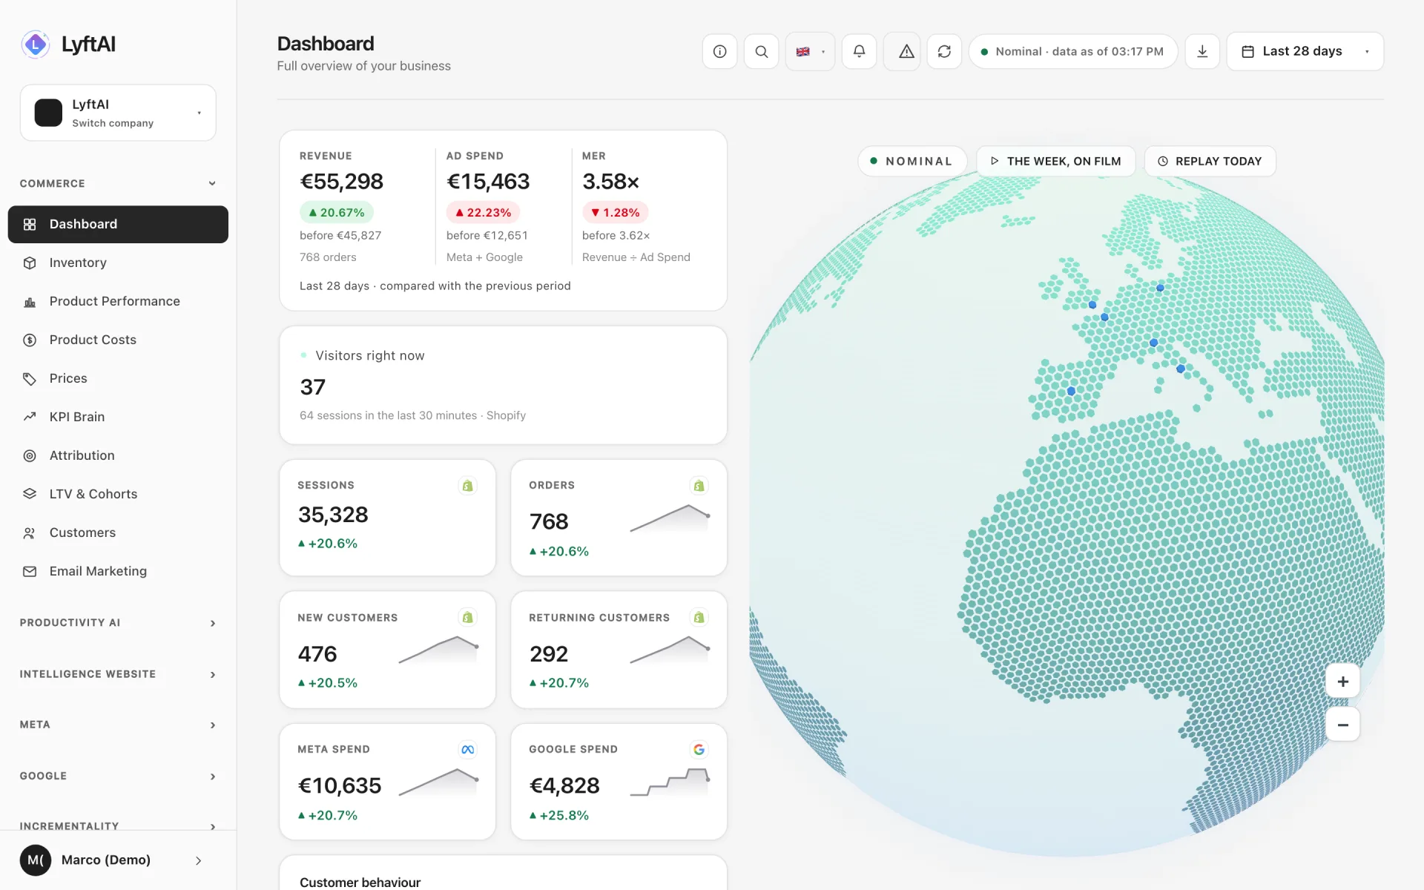Screen dimensions: 1424x890
Task: Zoom out on the globe with minus
Action: point(1342,725)
